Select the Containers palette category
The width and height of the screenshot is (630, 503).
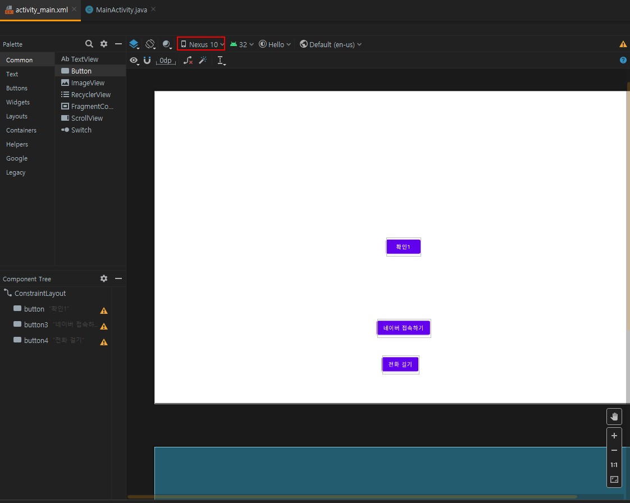click(28, 130)
